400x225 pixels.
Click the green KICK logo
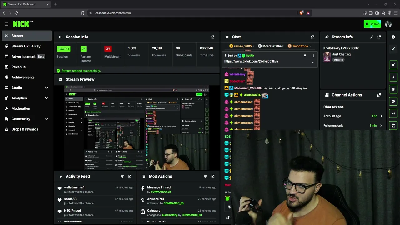22,24
